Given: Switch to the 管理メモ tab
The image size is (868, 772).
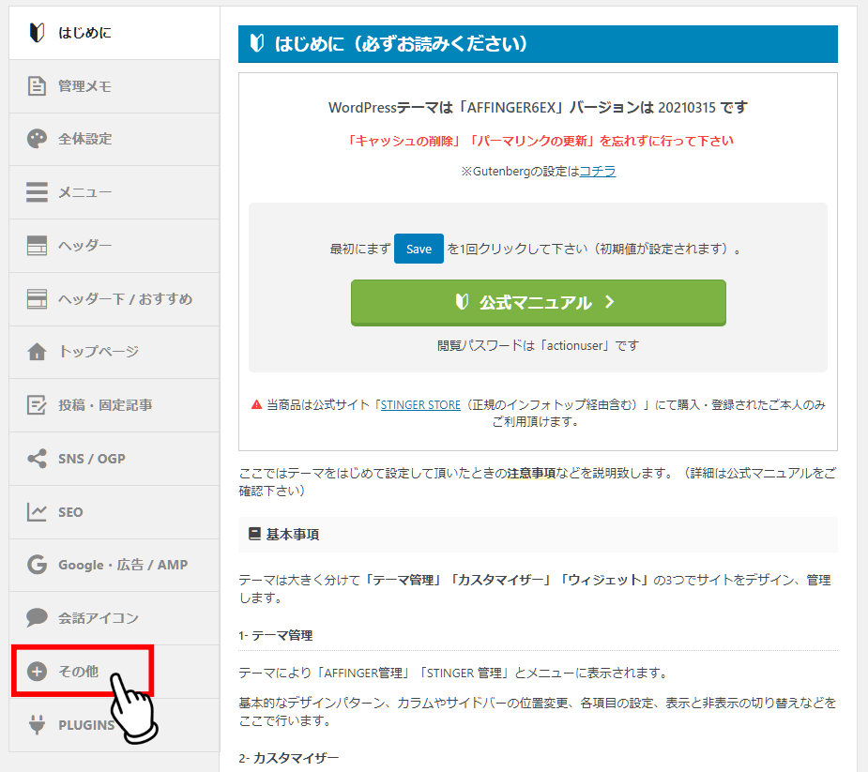Looking at the screenshot, I should [114, 86].
